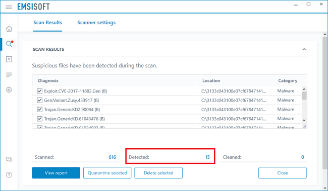Click View report button
The width and height of the screenshot is (328, 191).
(56, 173)
